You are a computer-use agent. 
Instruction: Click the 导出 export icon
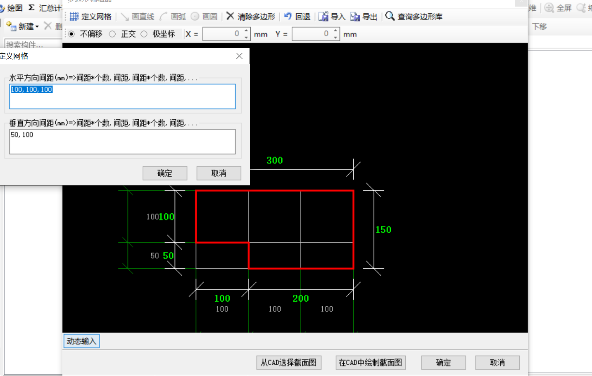pos(355,17)
